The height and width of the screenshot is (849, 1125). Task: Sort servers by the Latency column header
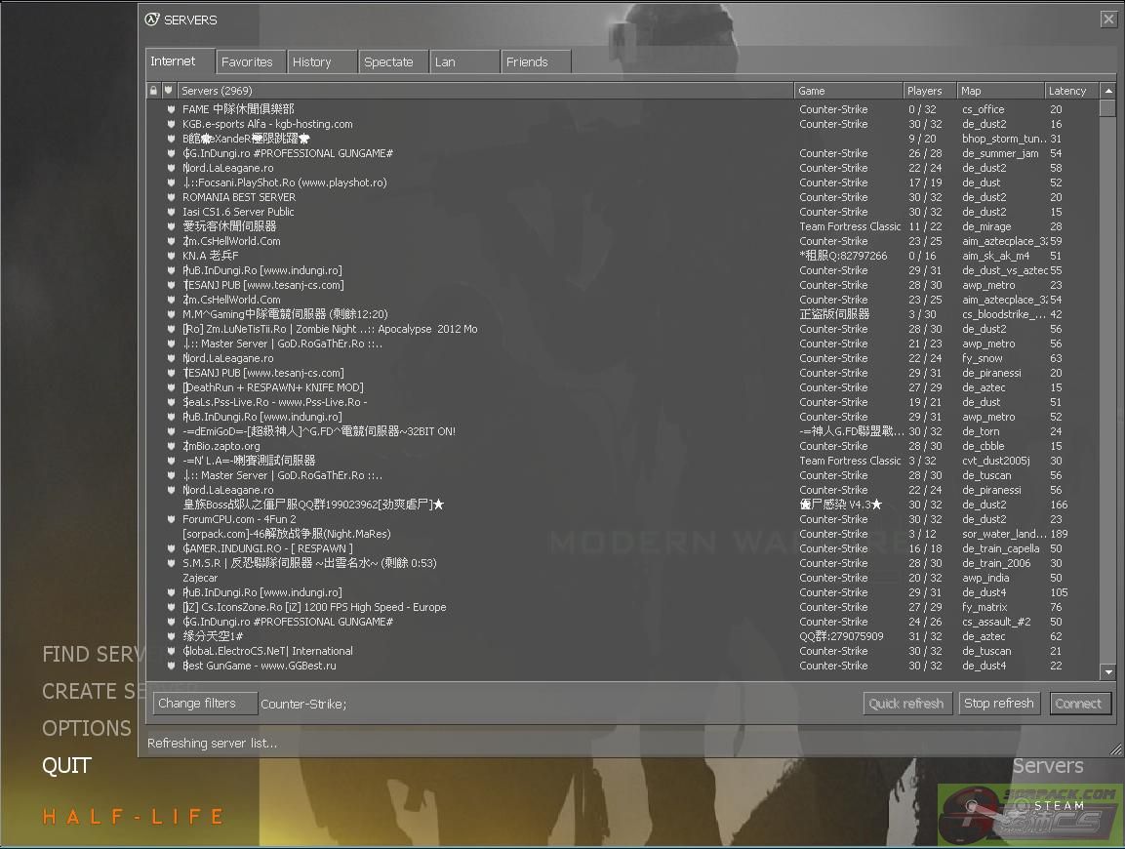tap(1067, 91)
